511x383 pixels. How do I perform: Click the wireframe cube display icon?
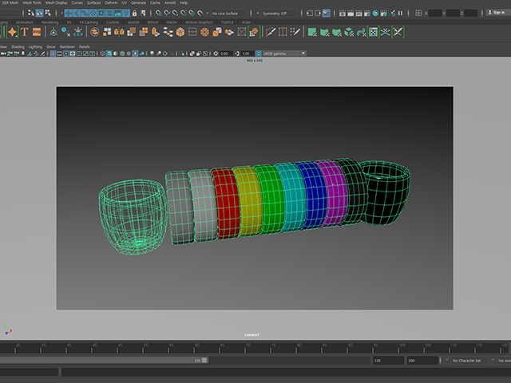(x=102, y=53)
